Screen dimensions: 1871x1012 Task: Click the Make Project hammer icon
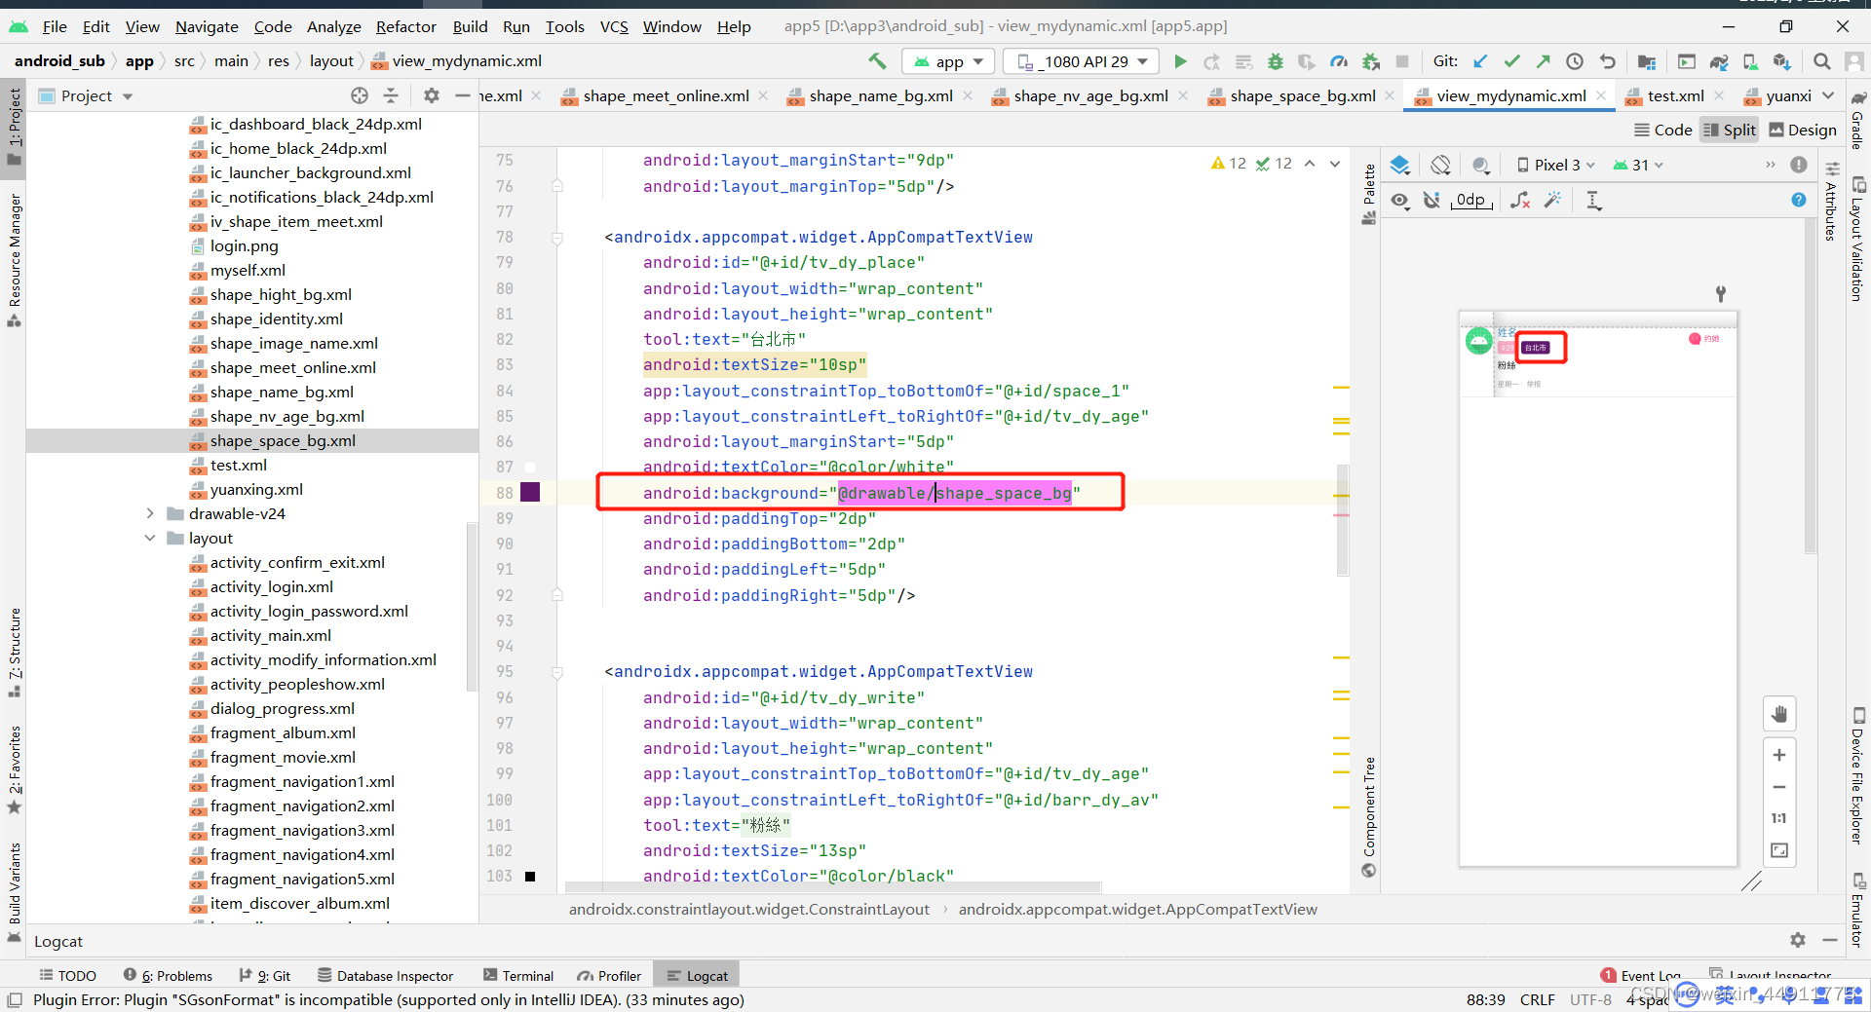coord(877,61)
